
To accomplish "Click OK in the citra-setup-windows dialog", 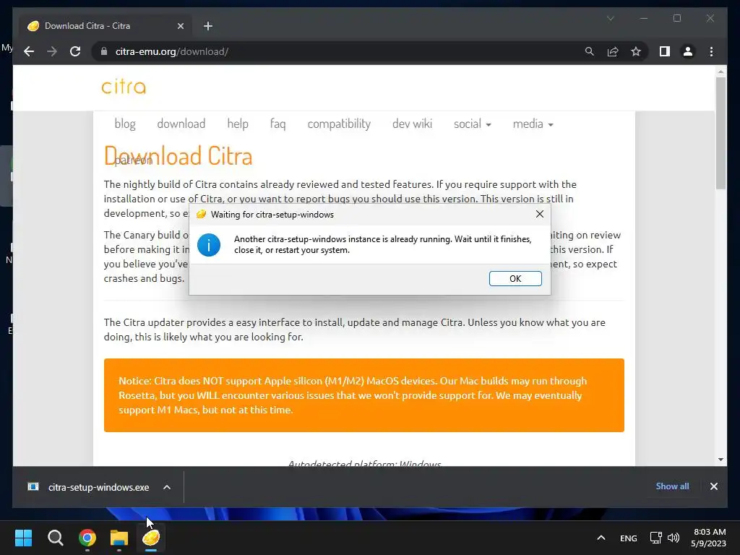I will (515, 278).
